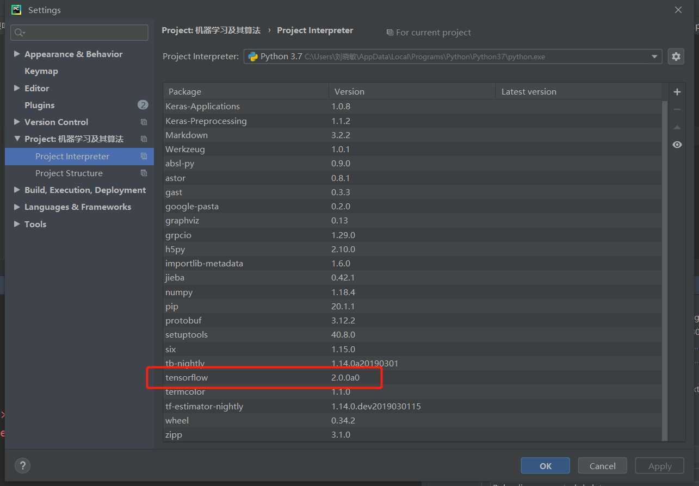The width and height of the screenshot is (699, 486).
Task: Expand Appearance & Behavior section
Action: 17,54
